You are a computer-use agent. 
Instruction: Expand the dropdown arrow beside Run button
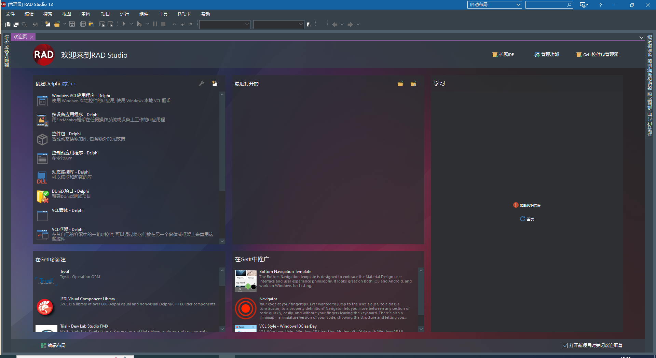point(132,24)
